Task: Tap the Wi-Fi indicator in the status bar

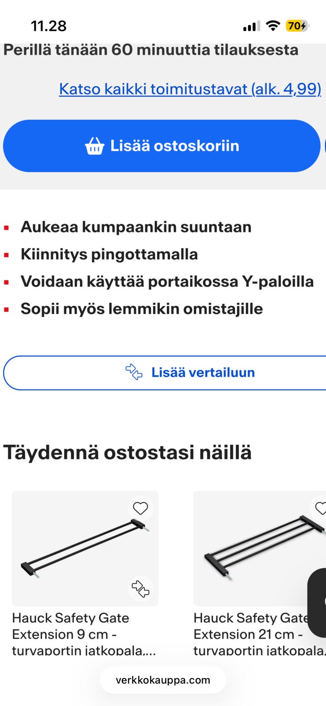Action: pos(273,26)
